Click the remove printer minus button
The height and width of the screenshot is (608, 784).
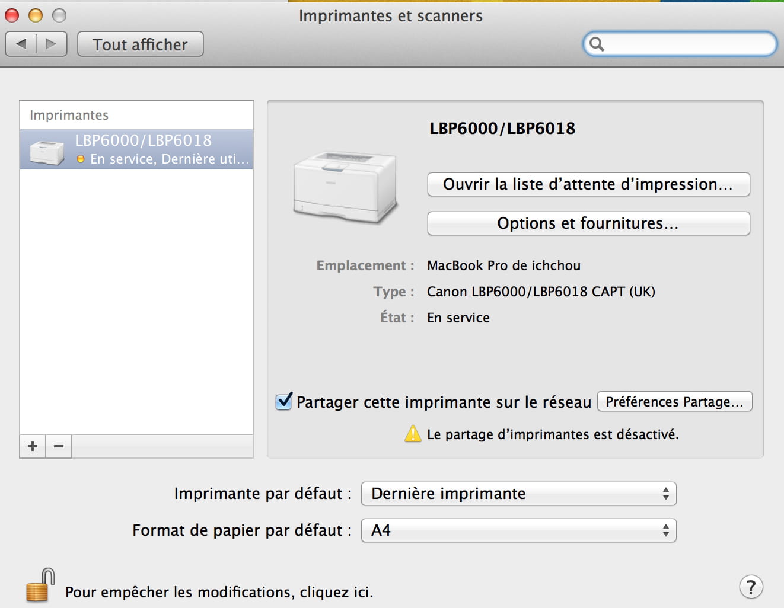click(59, 446)
